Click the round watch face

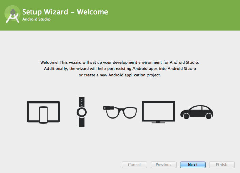point(82,112)
